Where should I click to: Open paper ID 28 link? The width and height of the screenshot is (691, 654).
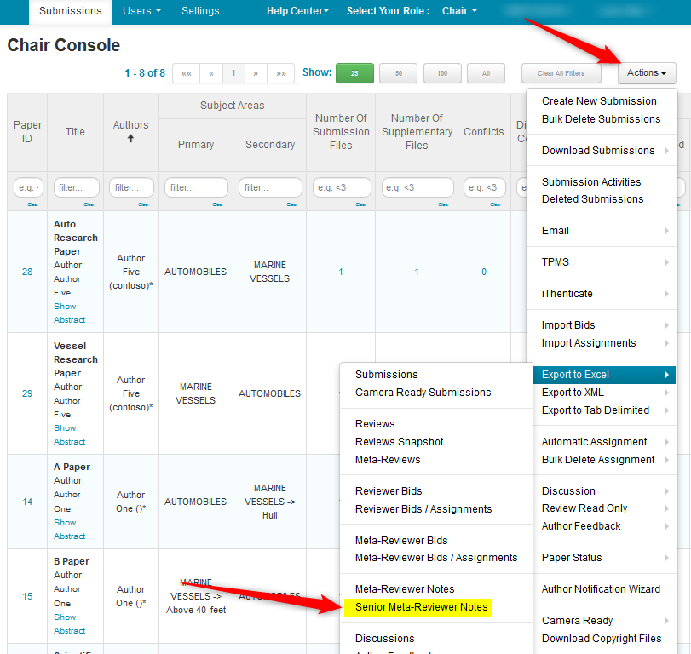[x=27, y=272]
